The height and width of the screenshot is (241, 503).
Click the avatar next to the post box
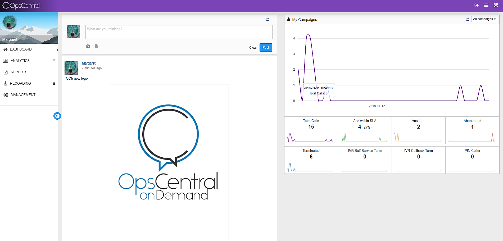point(74,32)
